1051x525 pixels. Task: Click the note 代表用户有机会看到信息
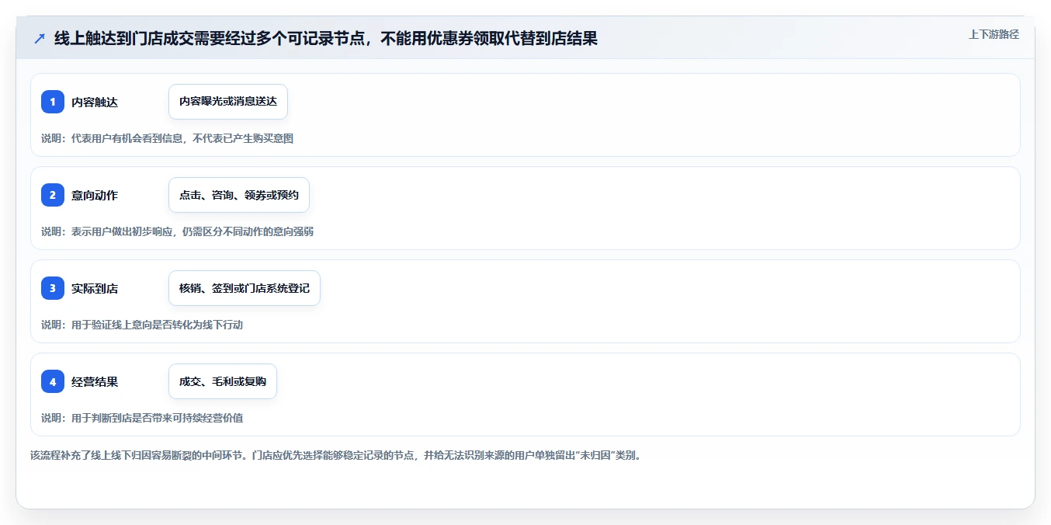point(168,138)
